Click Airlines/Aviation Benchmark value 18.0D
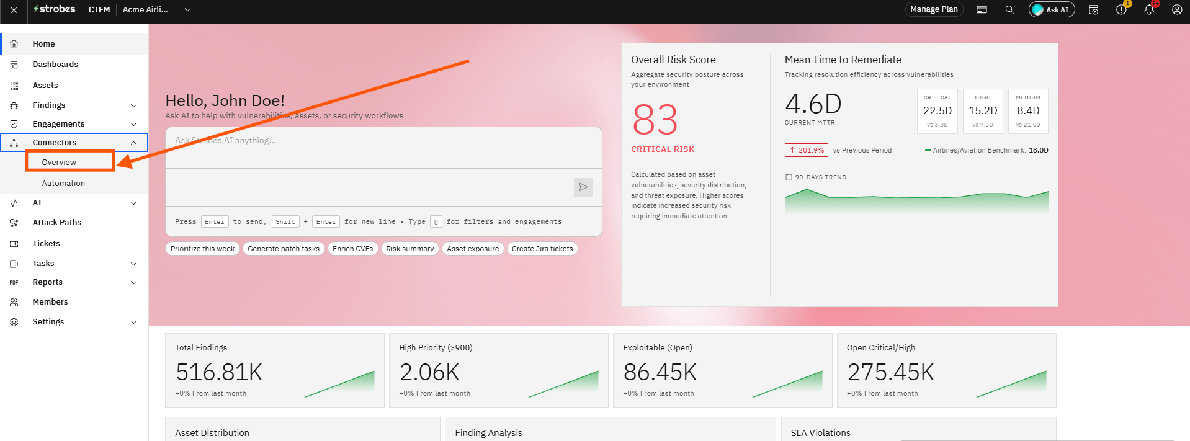The width and height of the screenshot is (1190, 441). pyautogui.click(x=1039, y=150)
